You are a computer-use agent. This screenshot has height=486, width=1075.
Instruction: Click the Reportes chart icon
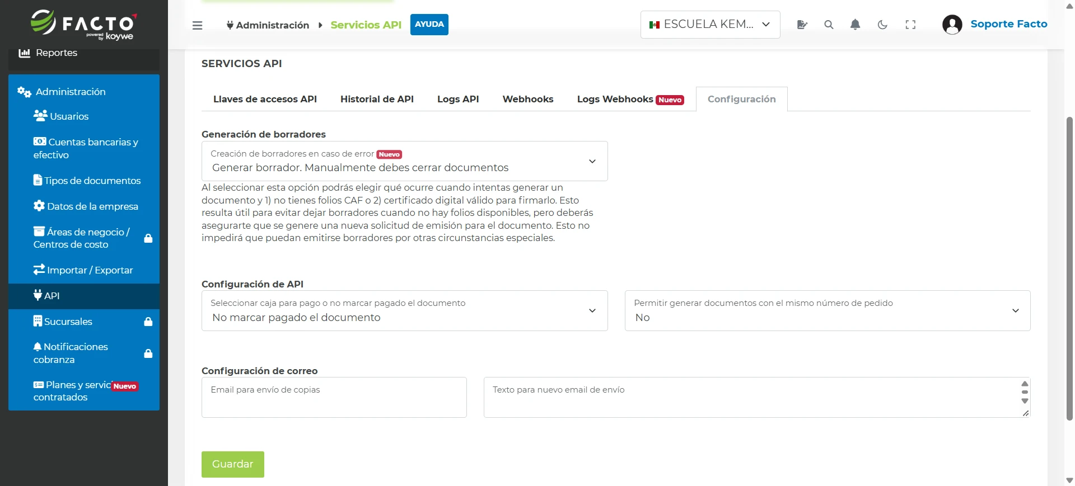[x=25, y=53]
